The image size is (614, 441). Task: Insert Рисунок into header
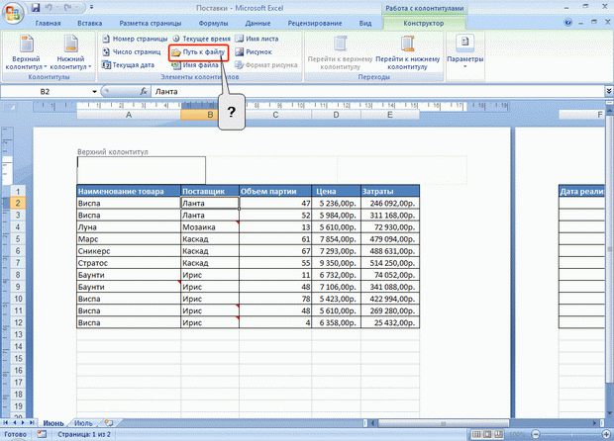[254, 51]
